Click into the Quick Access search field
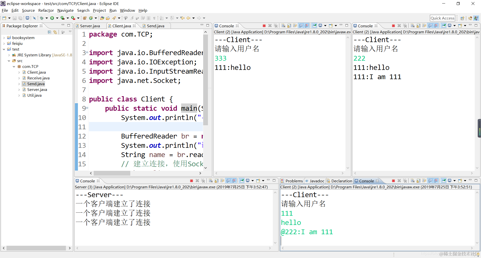 point(442,18)
